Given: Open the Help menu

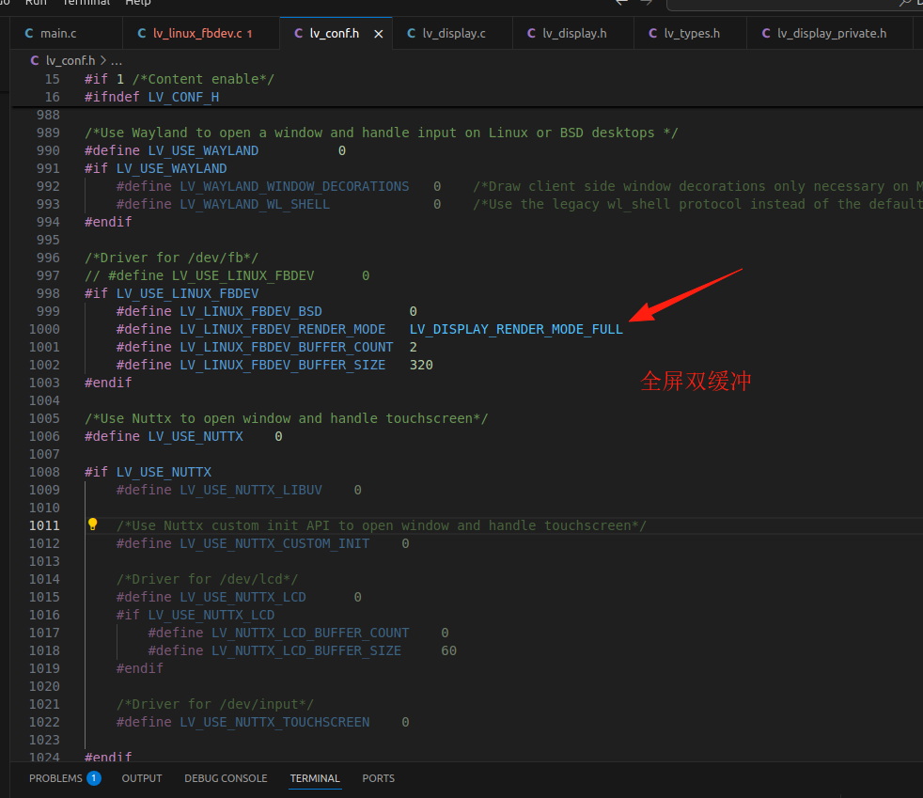Looking at the screenshot, I should tap(137, 4).
